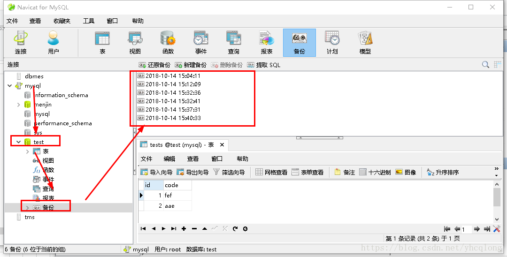Go to next page arrow
Image resolution: width=507 pixels, height=257 pixels.
(x=476, y=229)
